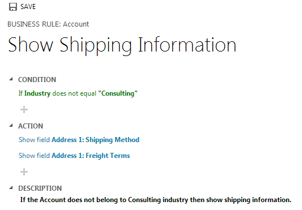Screen dimensions: 302x210
Task: Collapse the CONDITION section triangle
Action: click(x=11, y=79)
